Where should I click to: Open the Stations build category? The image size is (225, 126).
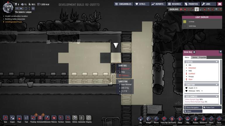click(68, 118)
